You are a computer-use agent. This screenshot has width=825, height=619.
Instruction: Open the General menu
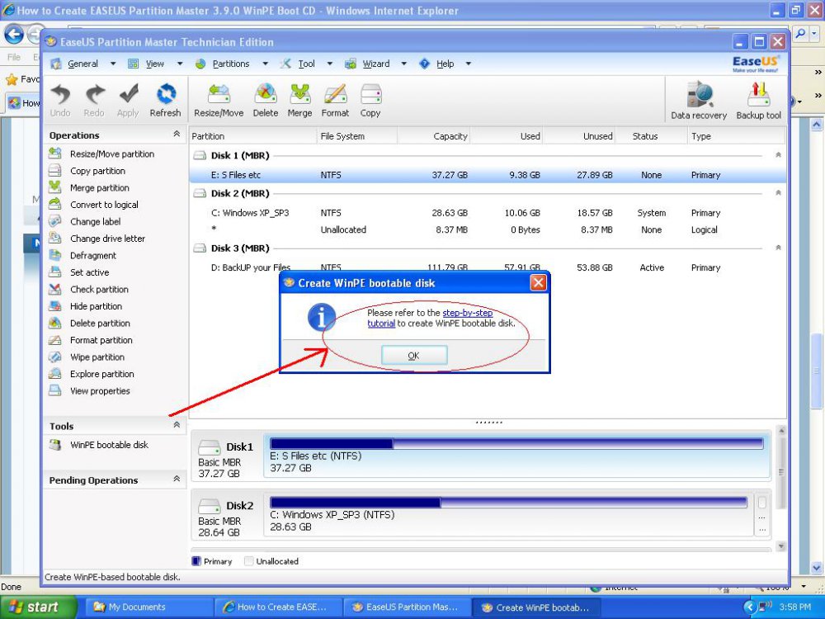(82, 64)
